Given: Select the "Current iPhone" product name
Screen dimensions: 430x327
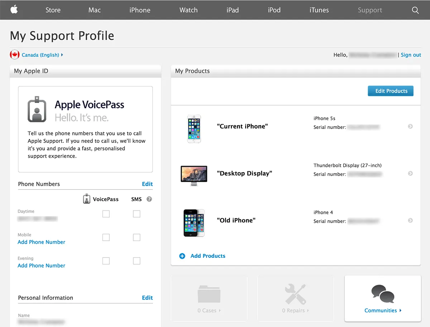Looking at the screenshot, I should tap(243, 126).
